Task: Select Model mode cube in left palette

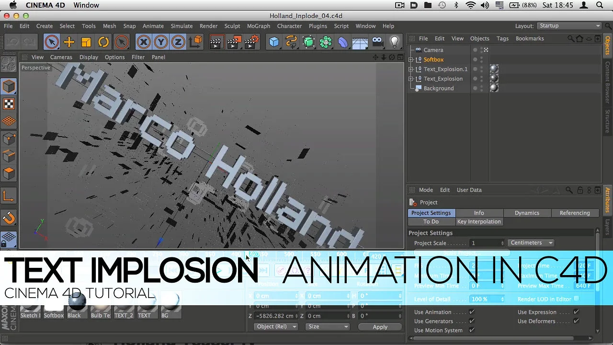Action: (x=9, y=86)
